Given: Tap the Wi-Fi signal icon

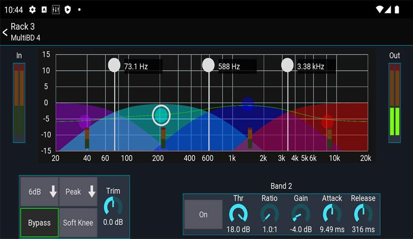Looking at the screenshot, I should (x=379, y=10).
